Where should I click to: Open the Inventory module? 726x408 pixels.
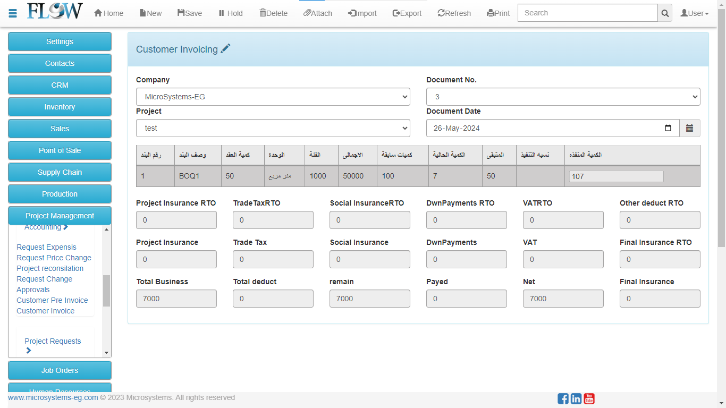[60, 107]
